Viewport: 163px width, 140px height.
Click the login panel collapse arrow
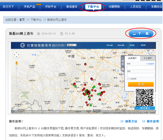(x=123, y=69)
